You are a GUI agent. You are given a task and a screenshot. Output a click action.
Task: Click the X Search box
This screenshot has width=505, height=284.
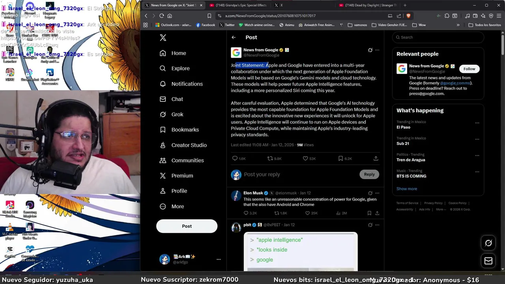(438, 37)
